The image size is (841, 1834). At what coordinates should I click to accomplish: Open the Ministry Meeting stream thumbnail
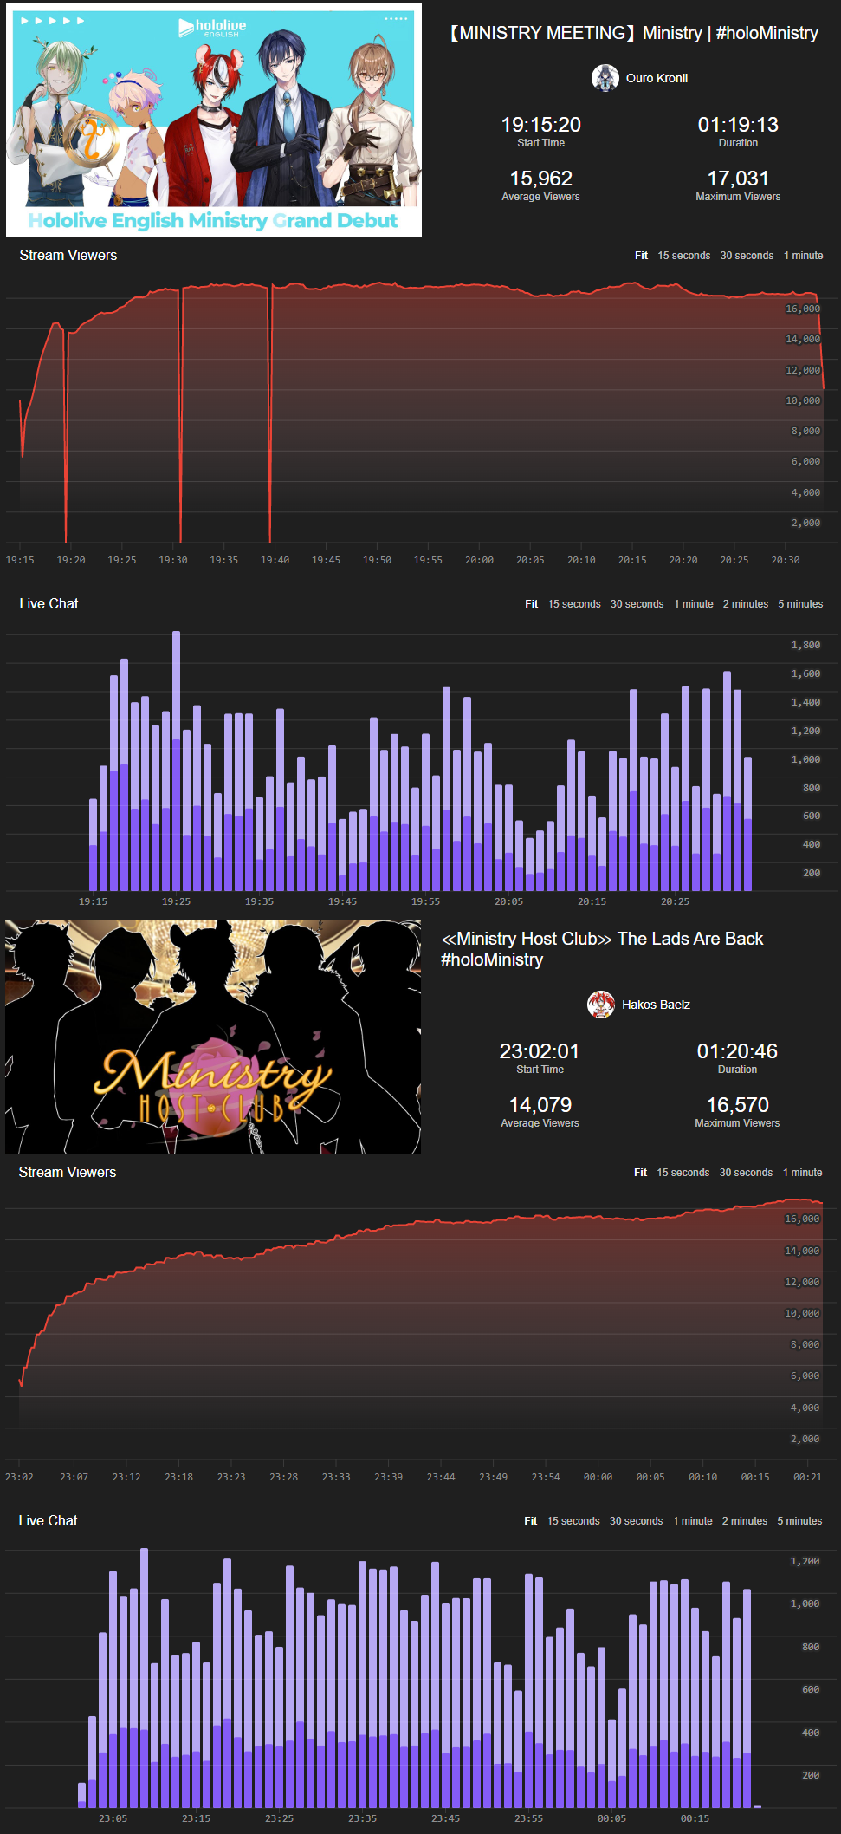[214, 120]
